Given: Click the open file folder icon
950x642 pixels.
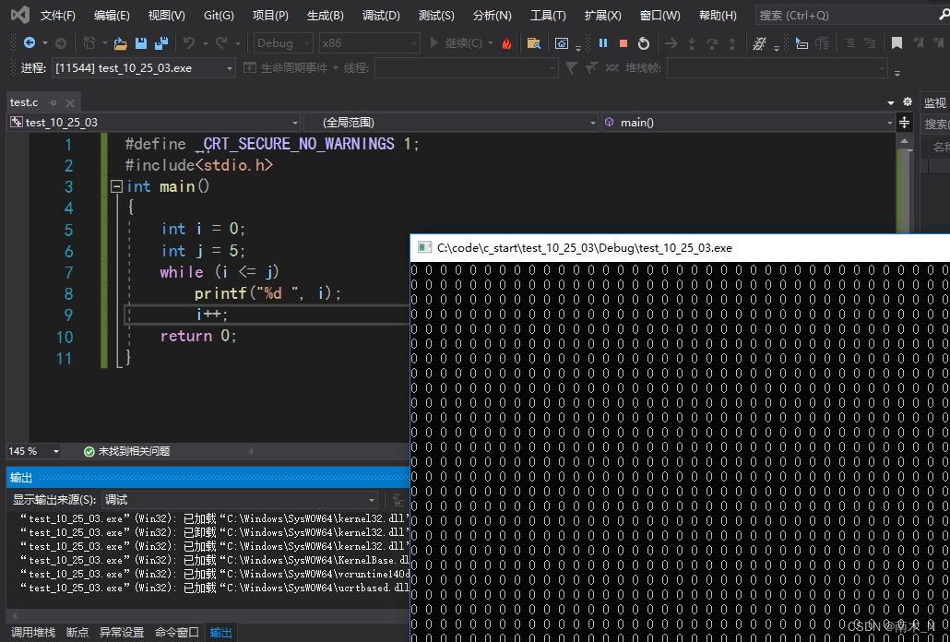Looking at the screenshot, I should click(x=121, y=43).
